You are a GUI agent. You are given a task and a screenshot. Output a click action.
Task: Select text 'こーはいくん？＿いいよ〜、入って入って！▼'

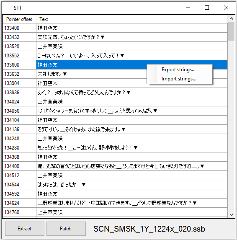coord(81,56)
